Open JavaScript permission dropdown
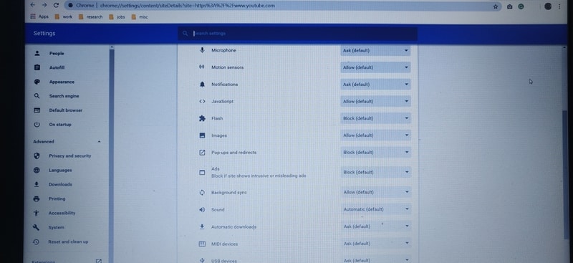Image resolution: width=573 pixels, height=263 pixels. pos(375,101)
